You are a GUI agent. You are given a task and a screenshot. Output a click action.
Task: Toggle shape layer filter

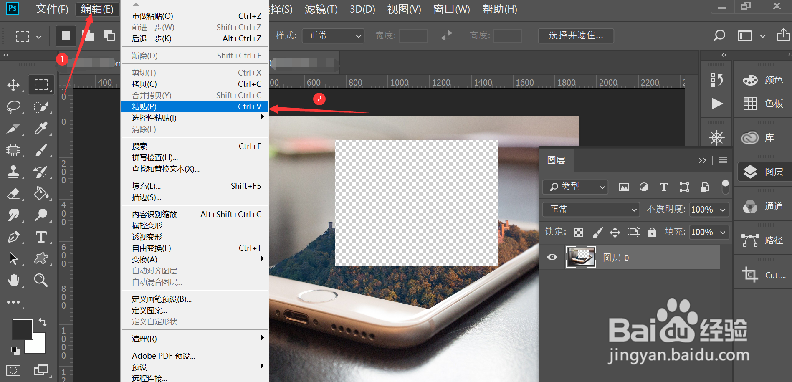coord(684,187)
